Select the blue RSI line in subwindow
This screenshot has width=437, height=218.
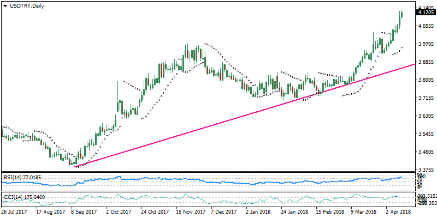pos(218,181)
